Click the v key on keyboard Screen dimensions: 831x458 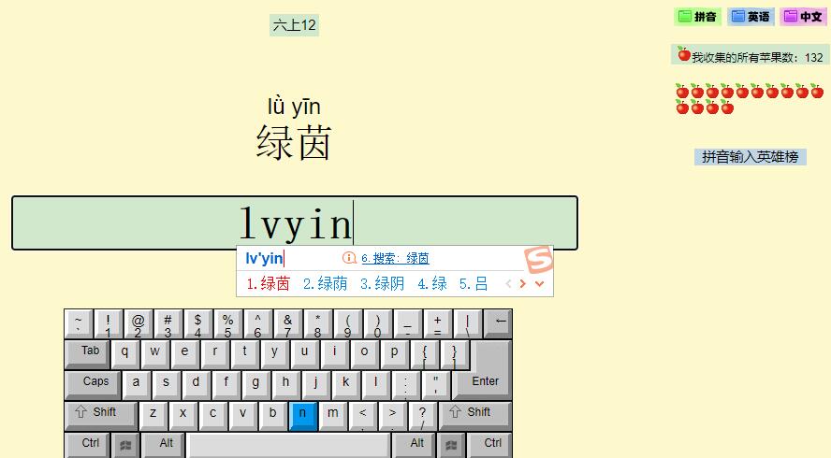tap(243, 416)
